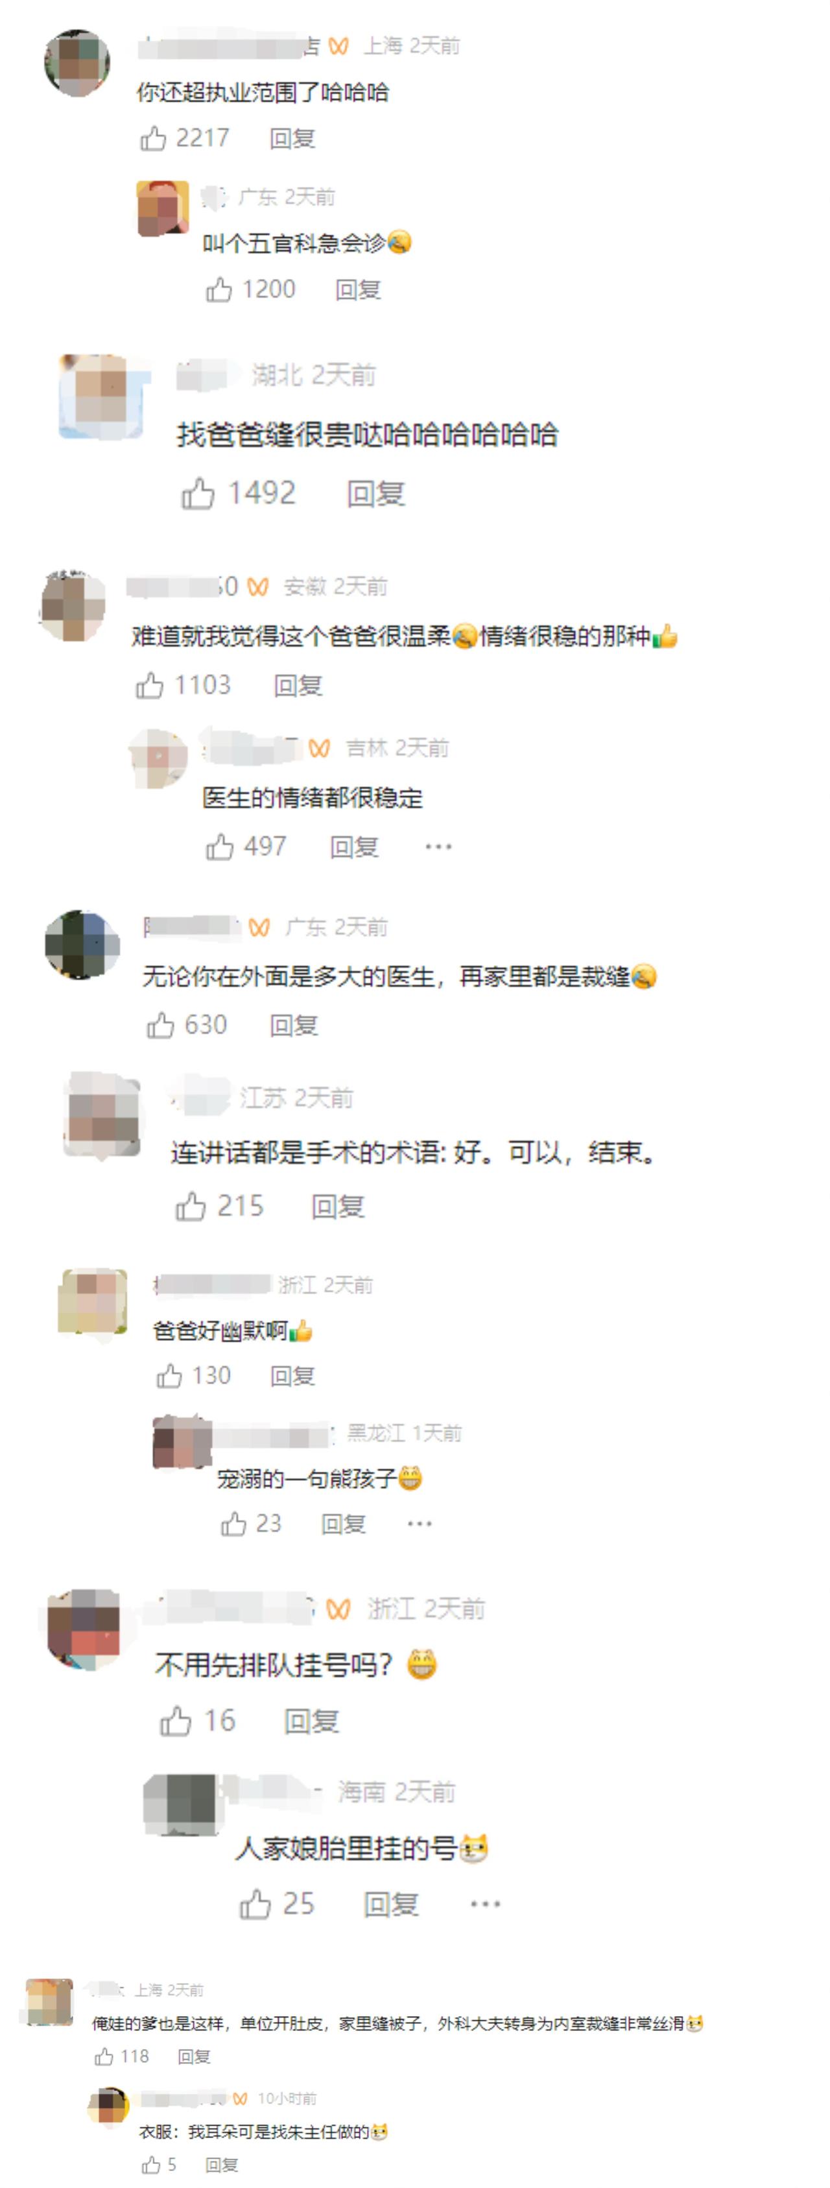This screenshot has width=830, height=2188.
Task: Reply to 俺娃的爹也是这样 comment
Action: pos(195,2056)
